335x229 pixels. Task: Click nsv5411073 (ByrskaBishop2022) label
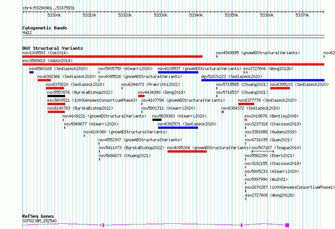131,148
